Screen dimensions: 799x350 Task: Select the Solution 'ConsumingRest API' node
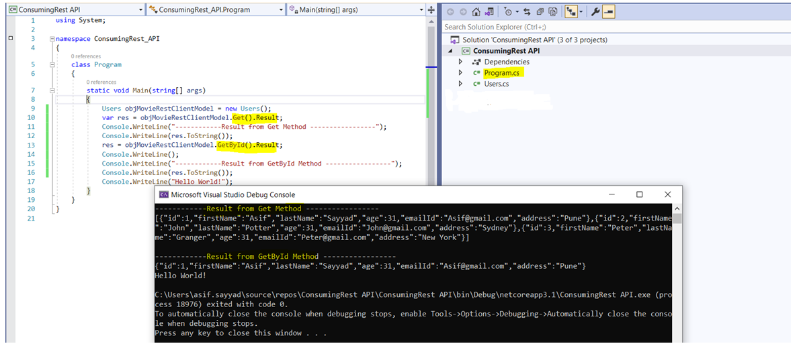click(x=534, y=40)
